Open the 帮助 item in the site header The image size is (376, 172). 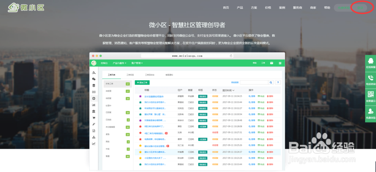coord(327,7)
